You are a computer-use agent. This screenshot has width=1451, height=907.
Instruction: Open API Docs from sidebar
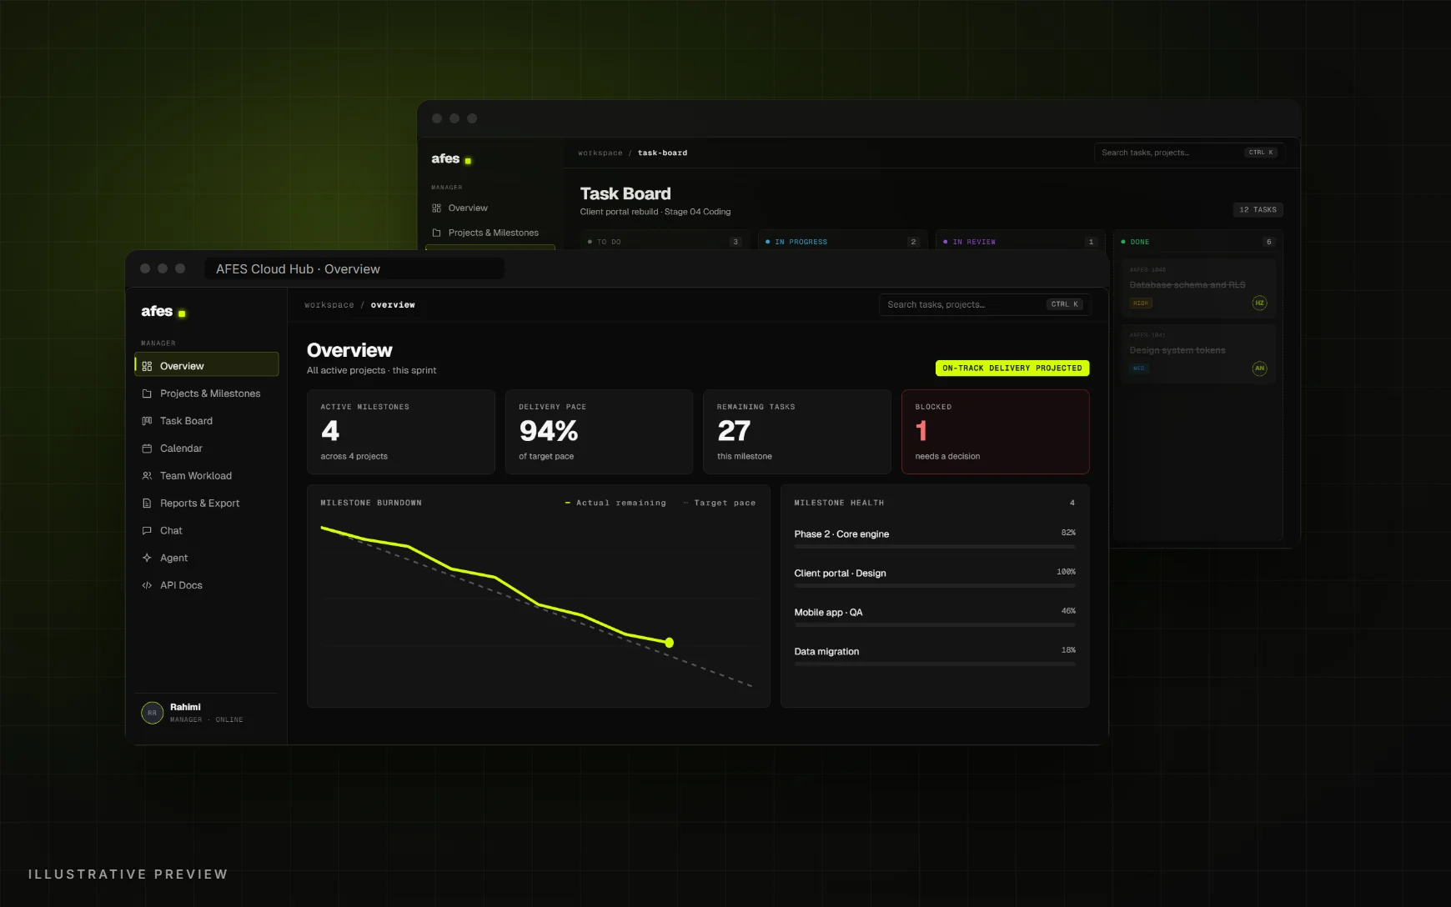click(206, 585)
